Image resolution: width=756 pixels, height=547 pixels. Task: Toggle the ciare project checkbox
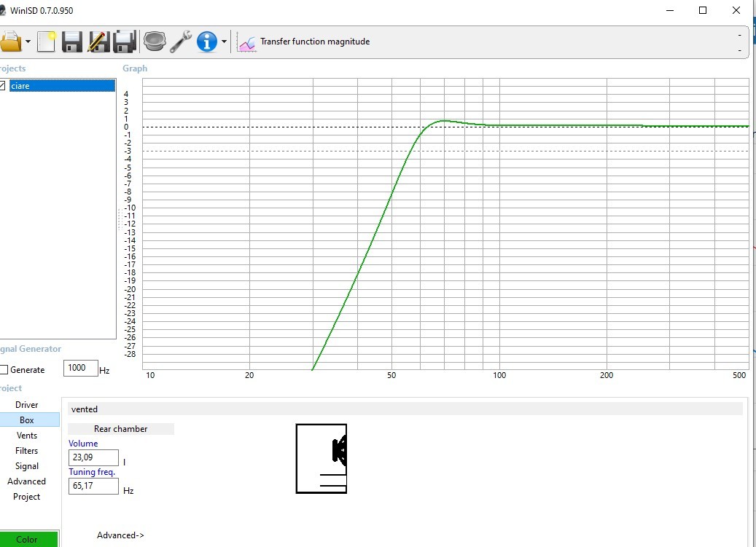2,86
